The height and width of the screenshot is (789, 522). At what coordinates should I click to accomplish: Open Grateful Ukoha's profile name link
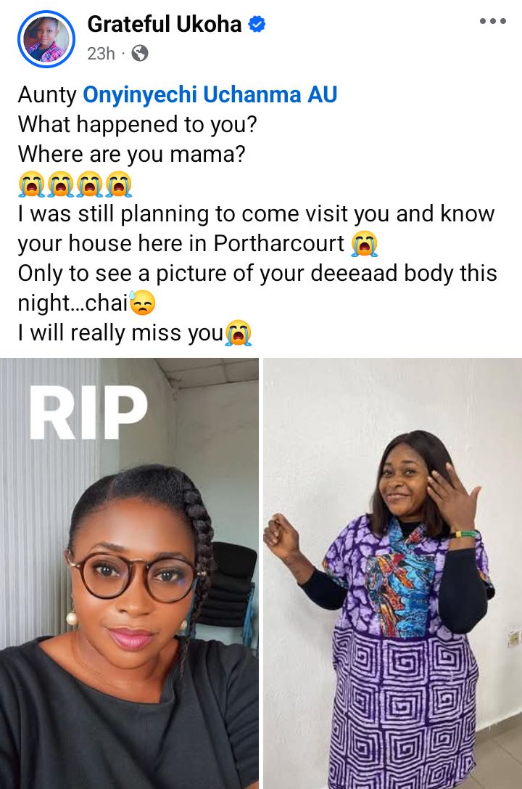[165, 24]
